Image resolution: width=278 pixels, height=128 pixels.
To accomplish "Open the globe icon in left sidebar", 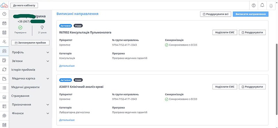I will (x=4, y=115).
